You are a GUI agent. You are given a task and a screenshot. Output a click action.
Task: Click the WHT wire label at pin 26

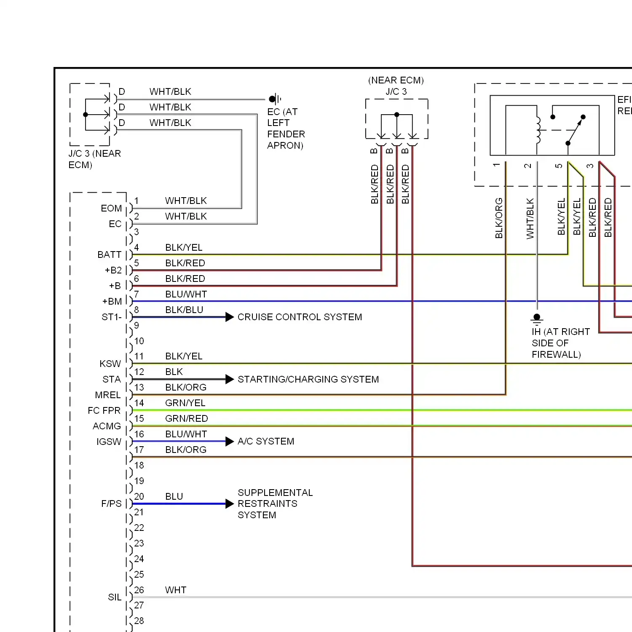click(176, 590)
